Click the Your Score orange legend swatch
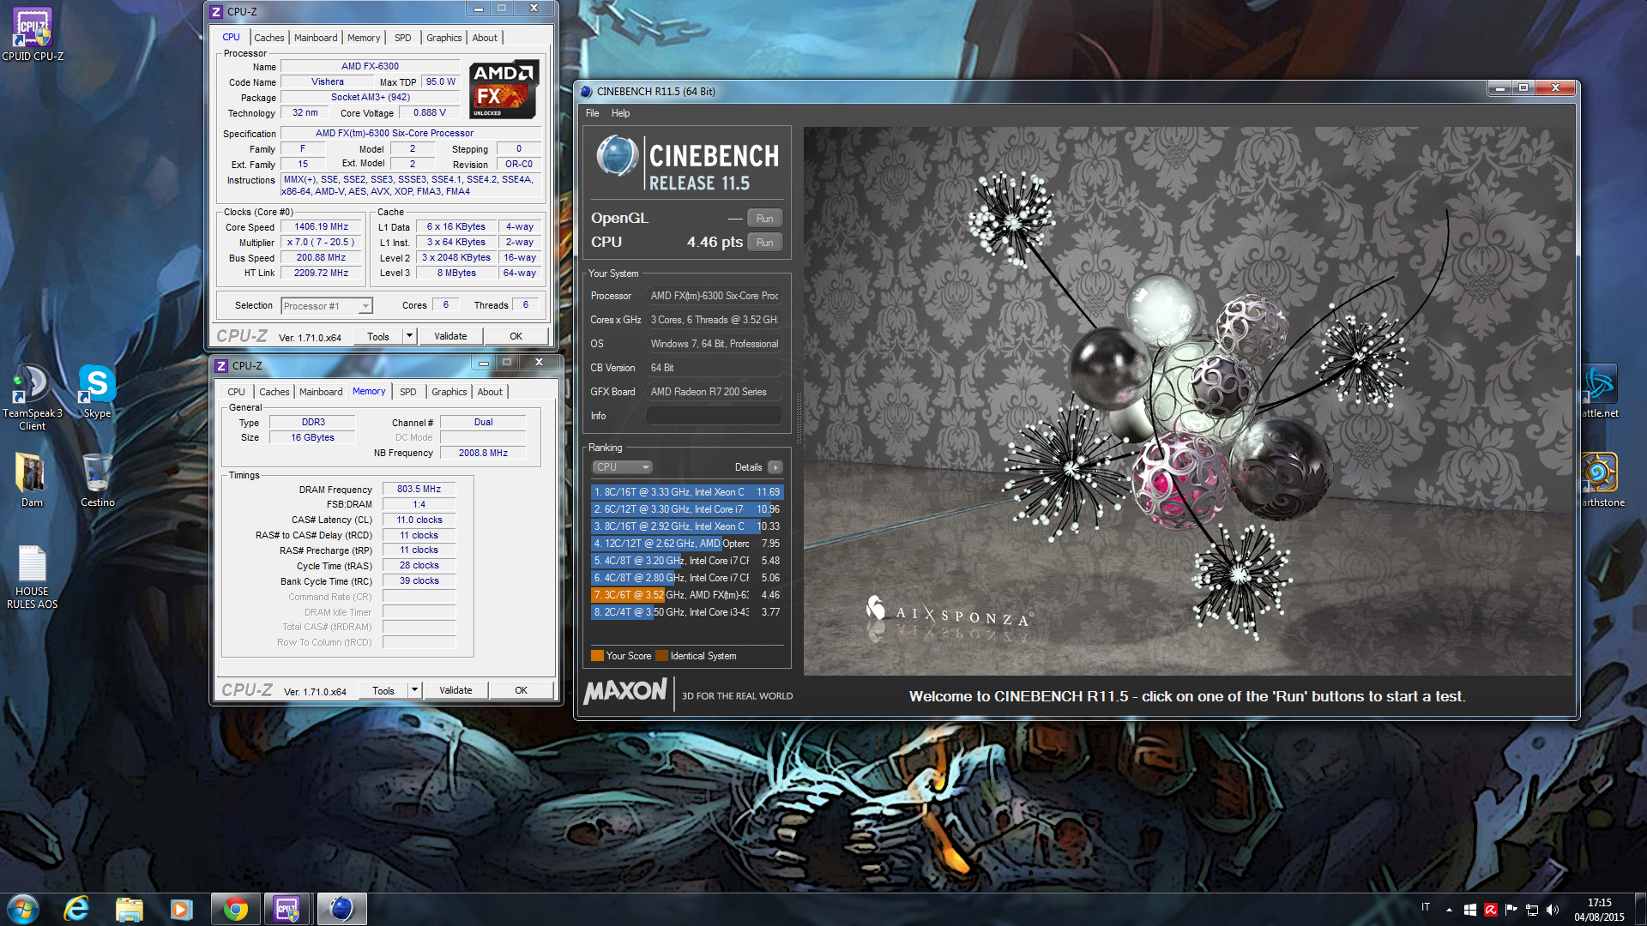The height and width of the screenshot is (926, 1647). coord(597,656)
